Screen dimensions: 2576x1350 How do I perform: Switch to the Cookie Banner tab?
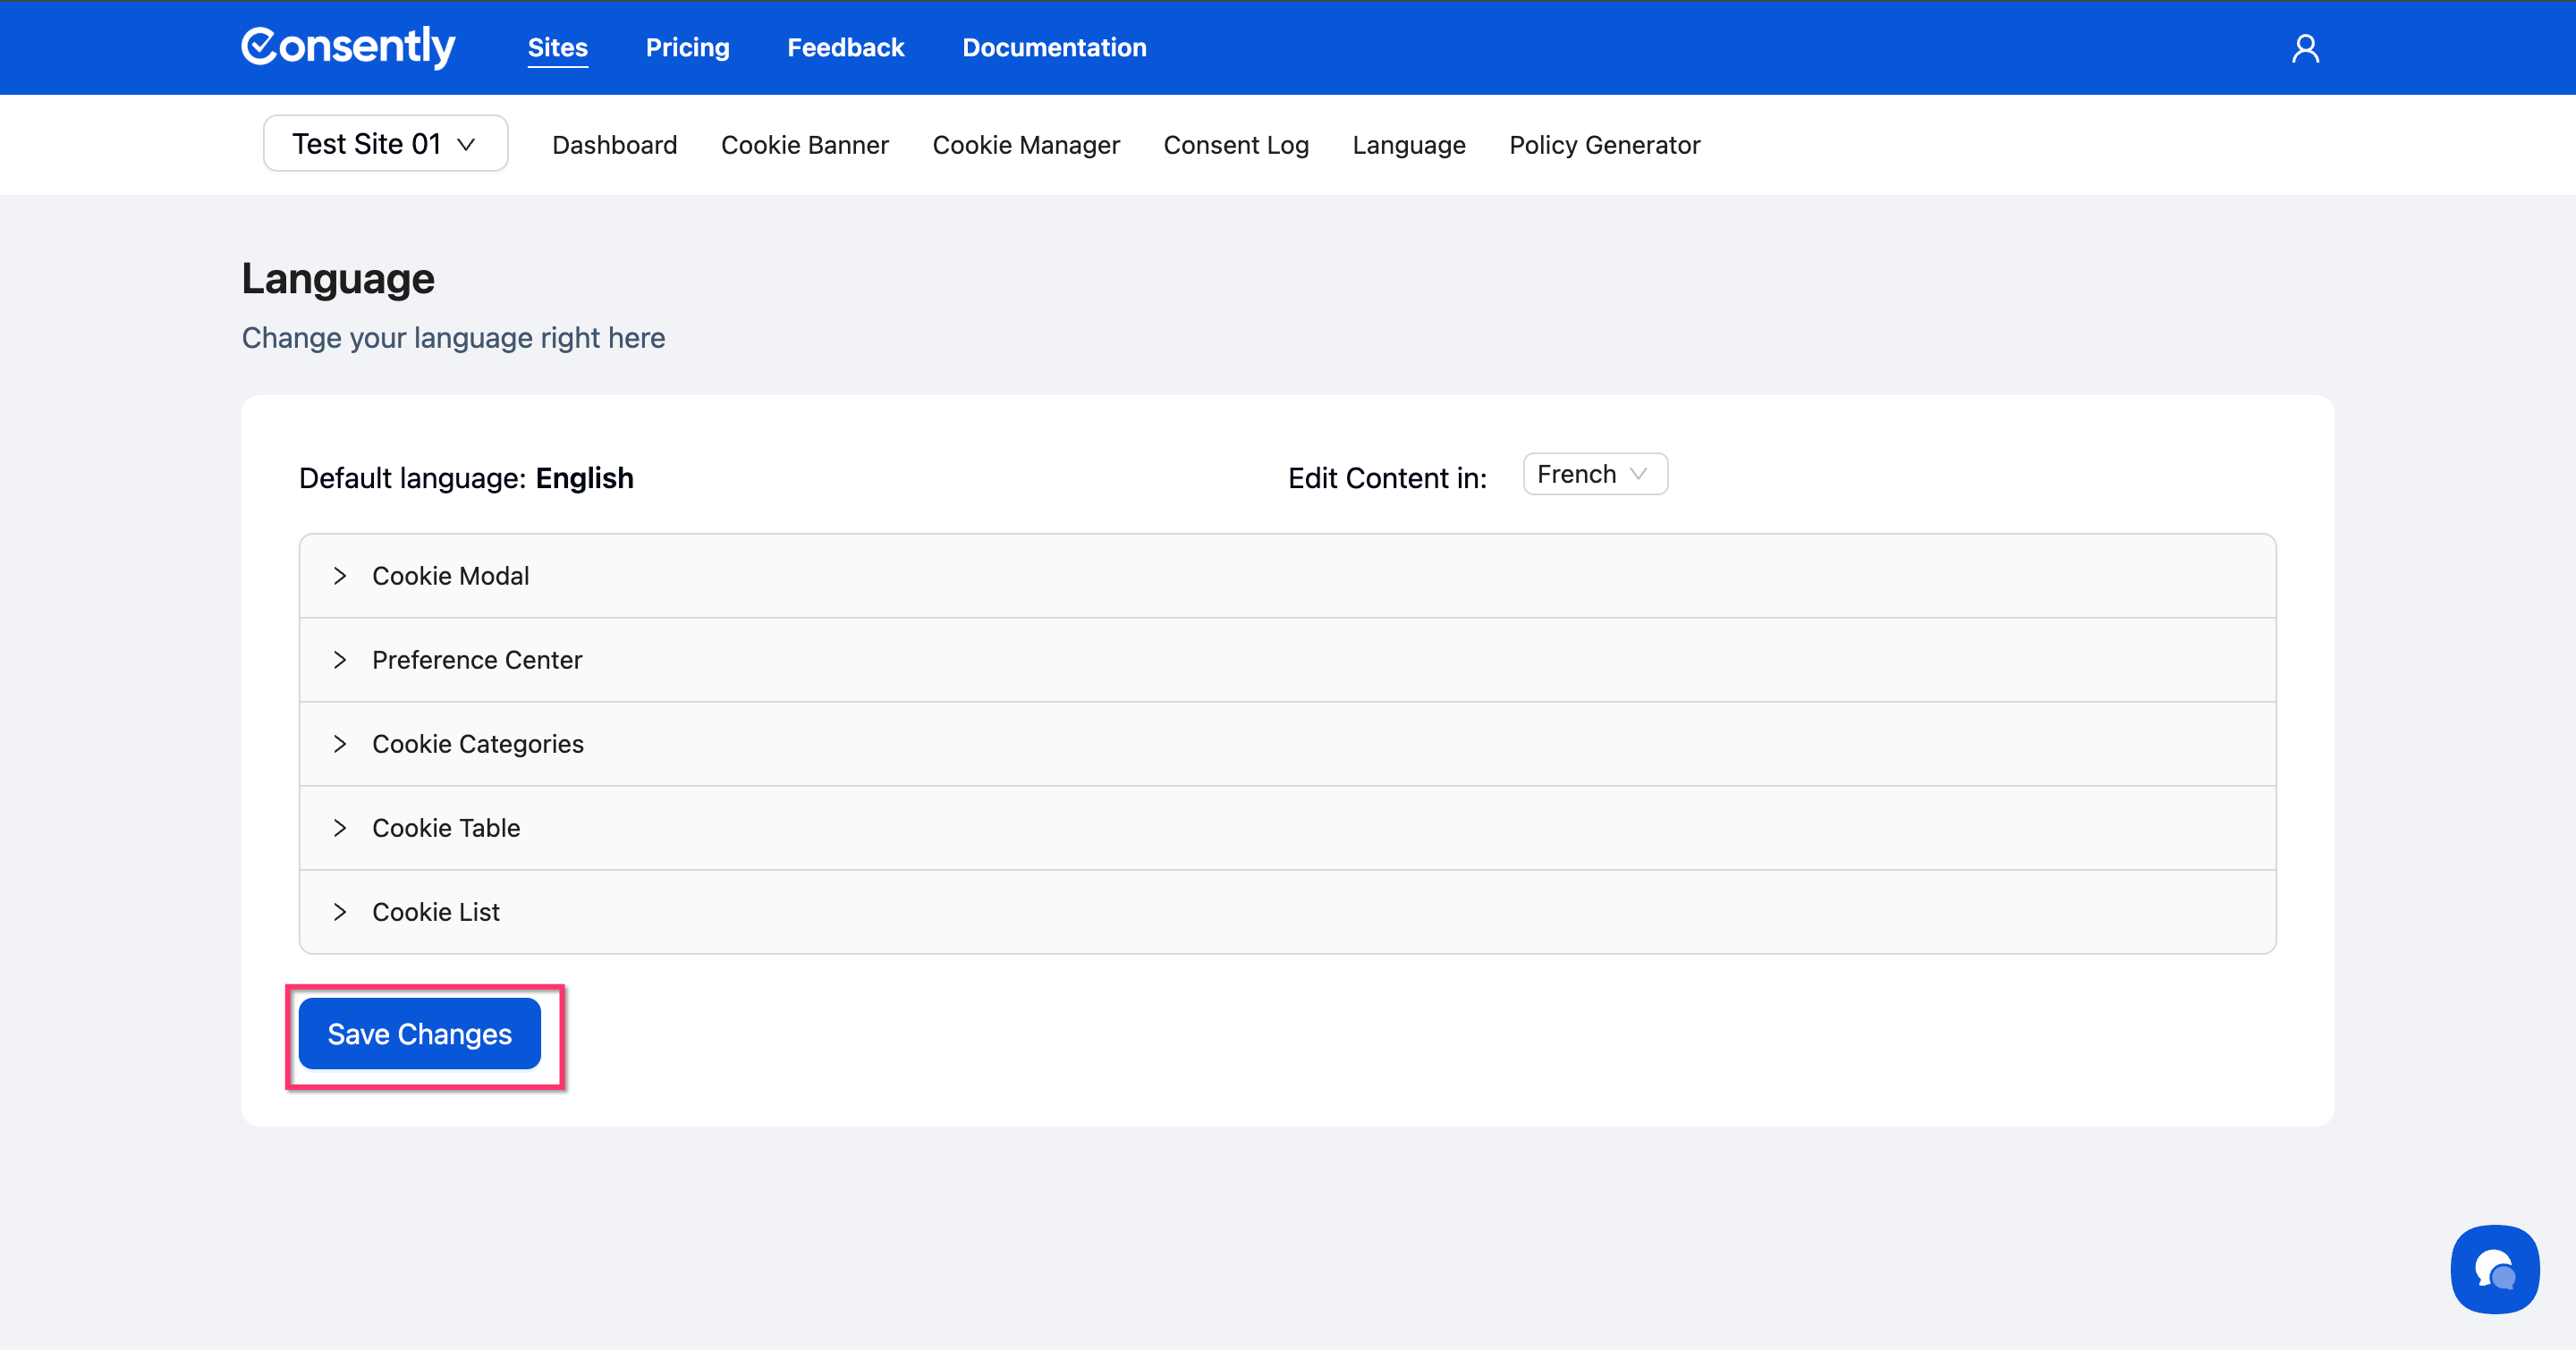(x=804, y=145)
